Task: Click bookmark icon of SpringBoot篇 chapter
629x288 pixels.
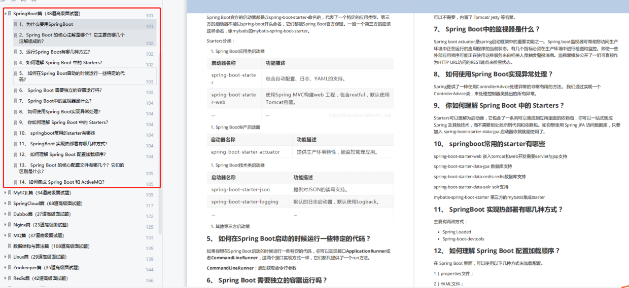Action: (x=10, y=14)
